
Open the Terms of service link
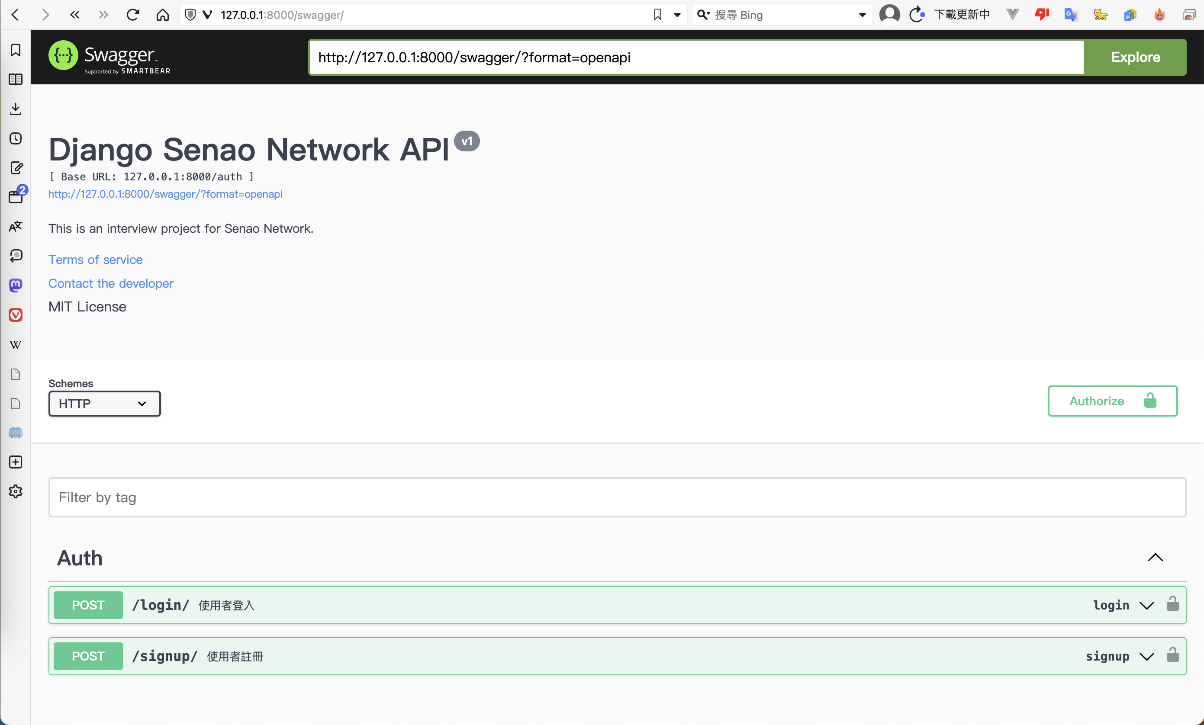tap(95, 260)
